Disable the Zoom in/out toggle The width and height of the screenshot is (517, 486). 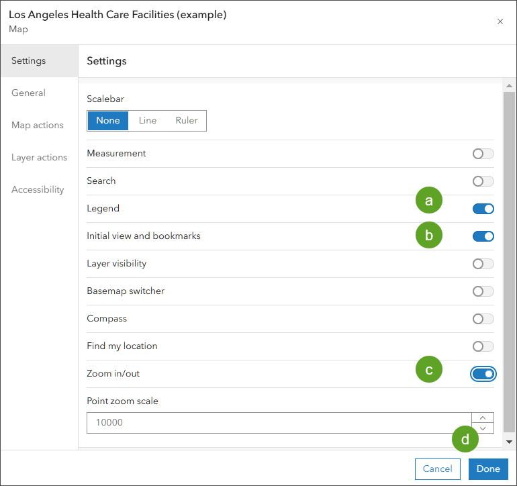(483, 374)
